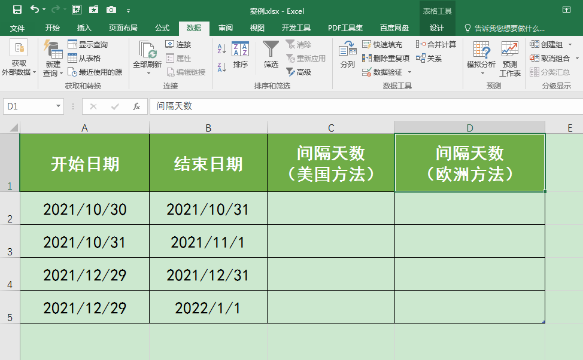This screenshot has height=360, width=583.
Task: Click 取消组合 ungroup button
Action: click(x=549, y=59)
